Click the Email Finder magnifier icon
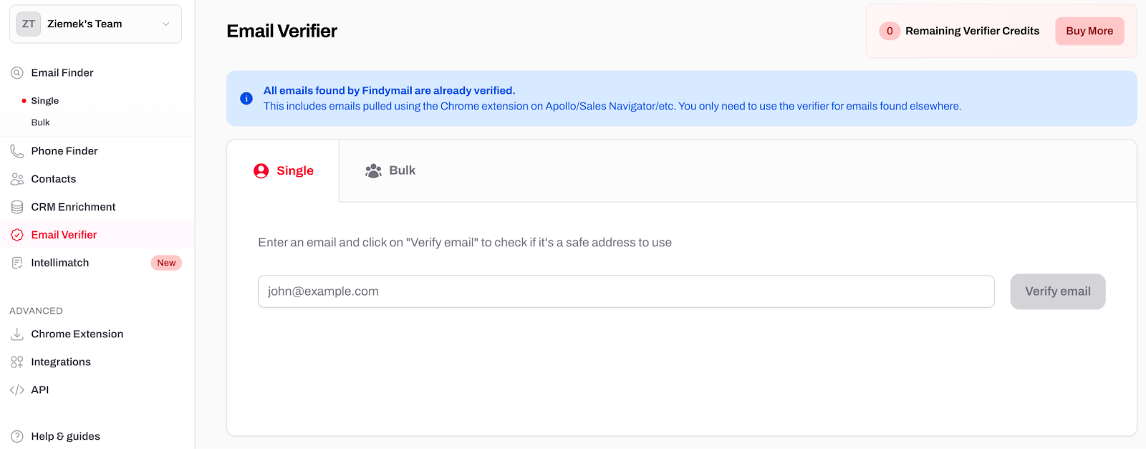Screen dimensions: 1146x449 tap(17, 73)
